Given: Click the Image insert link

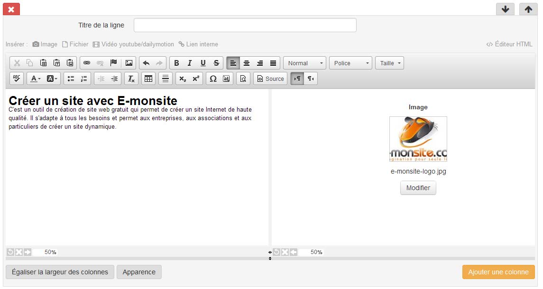Looking at the screenshot, I should 45,44.
